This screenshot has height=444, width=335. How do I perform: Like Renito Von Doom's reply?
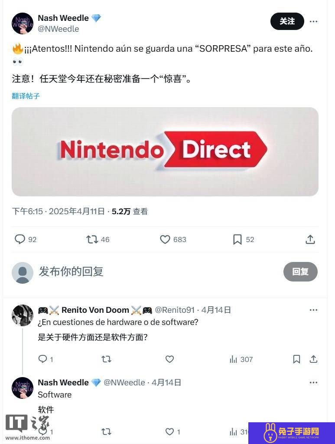pos(169,359)
